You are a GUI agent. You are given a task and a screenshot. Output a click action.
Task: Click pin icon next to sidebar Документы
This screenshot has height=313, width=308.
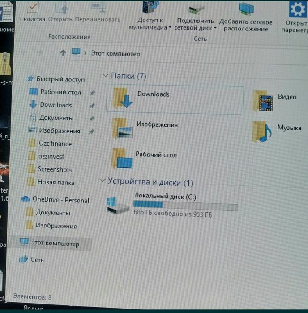point(91,119)
